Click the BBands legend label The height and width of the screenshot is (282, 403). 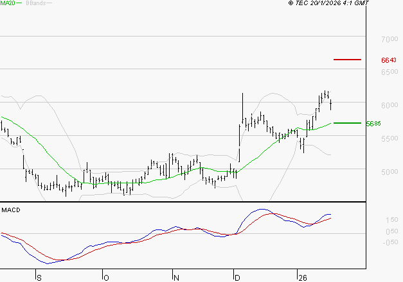tap(36, 3)
